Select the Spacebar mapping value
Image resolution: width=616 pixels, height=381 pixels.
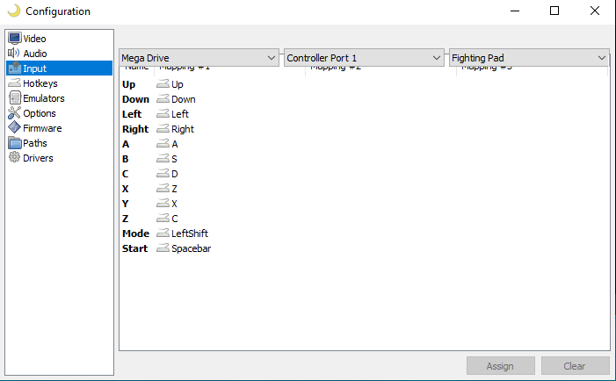click(x=192, y=248)
